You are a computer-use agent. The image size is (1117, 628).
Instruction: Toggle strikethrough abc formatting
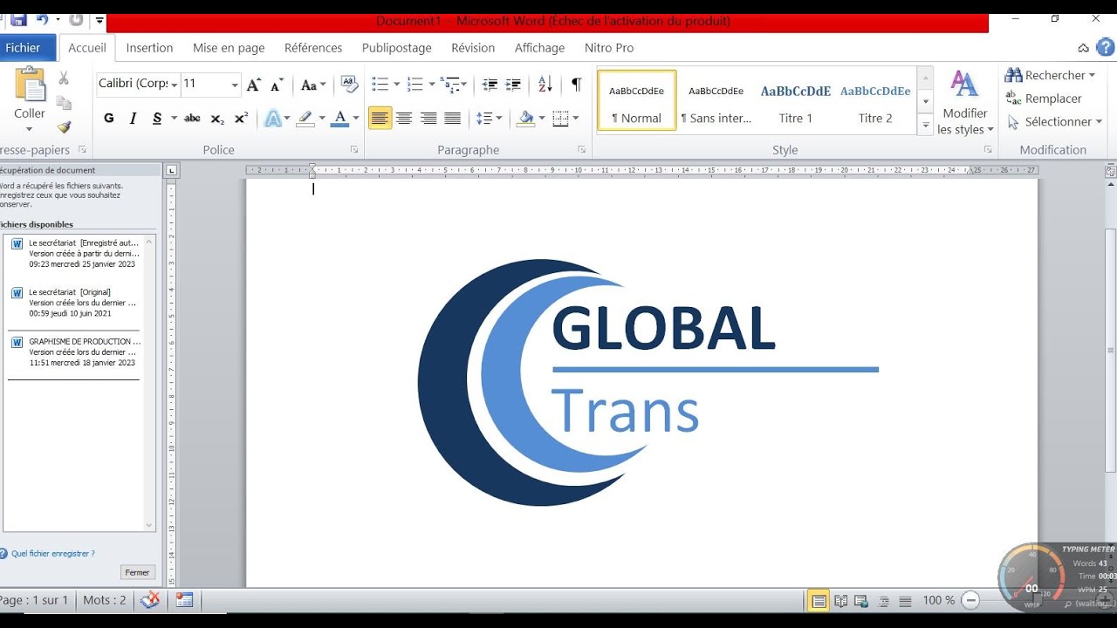(x=193, y=119)
